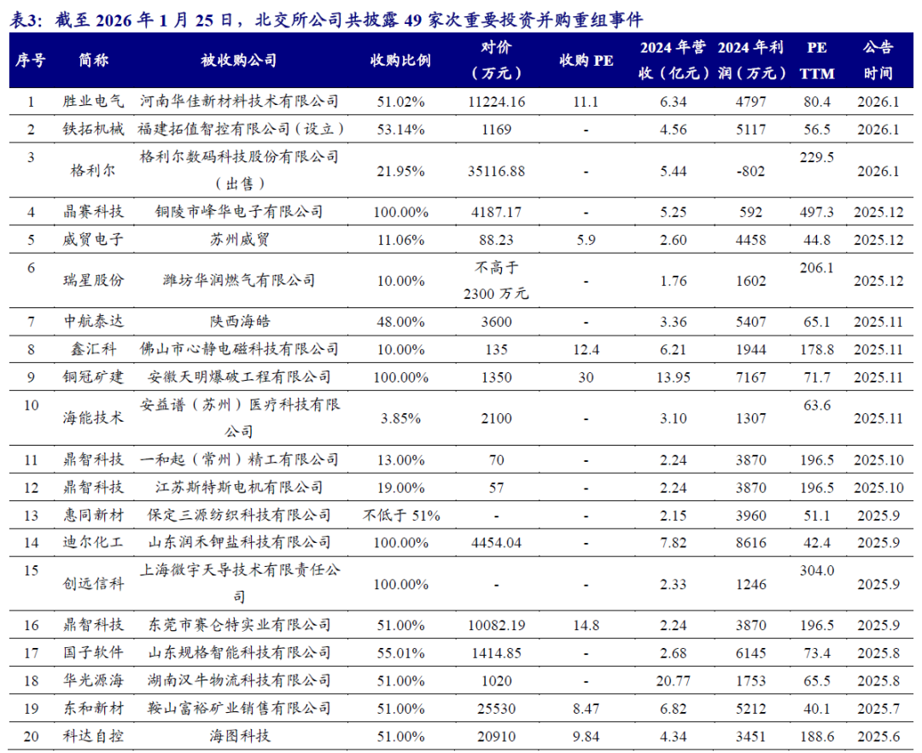
Task: Click the 不低于 51% cell
Action: point(401,515)
